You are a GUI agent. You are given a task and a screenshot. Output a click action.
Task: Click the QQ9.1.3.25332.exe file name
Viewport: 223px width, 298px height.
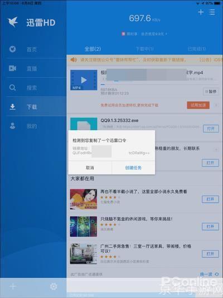(x=119, y=120)
